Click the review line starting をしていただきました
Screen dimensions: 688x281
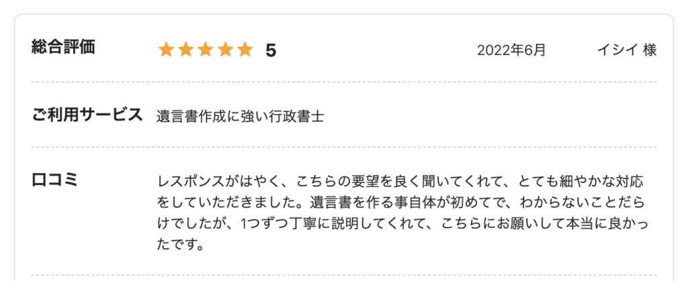coord(401,203)
